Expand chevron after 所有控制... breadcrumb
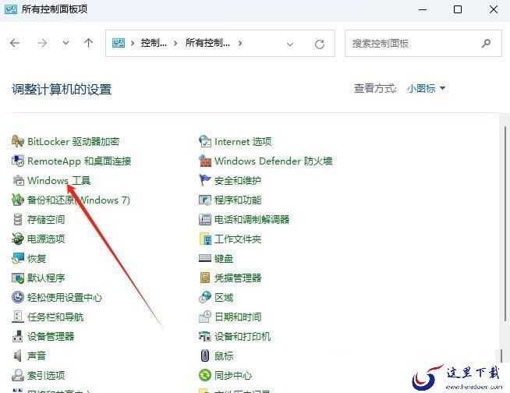Image resolution: width=510 pixels, height=393 pixels. tap(240, 43)
